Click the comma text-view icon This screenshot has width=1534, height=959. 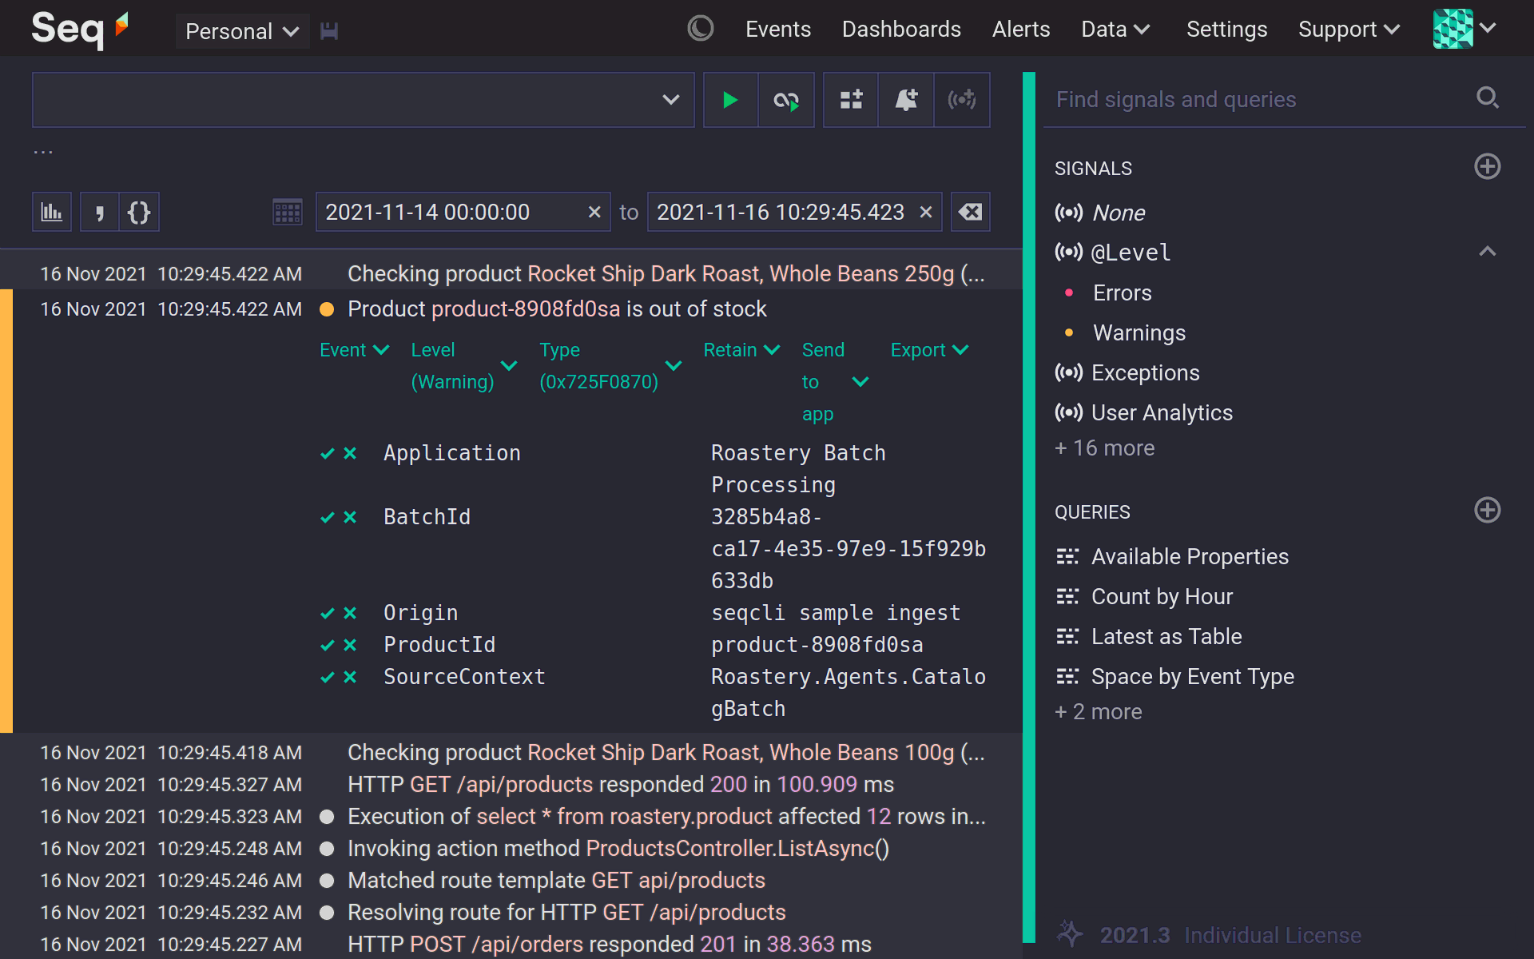(100, 212)
